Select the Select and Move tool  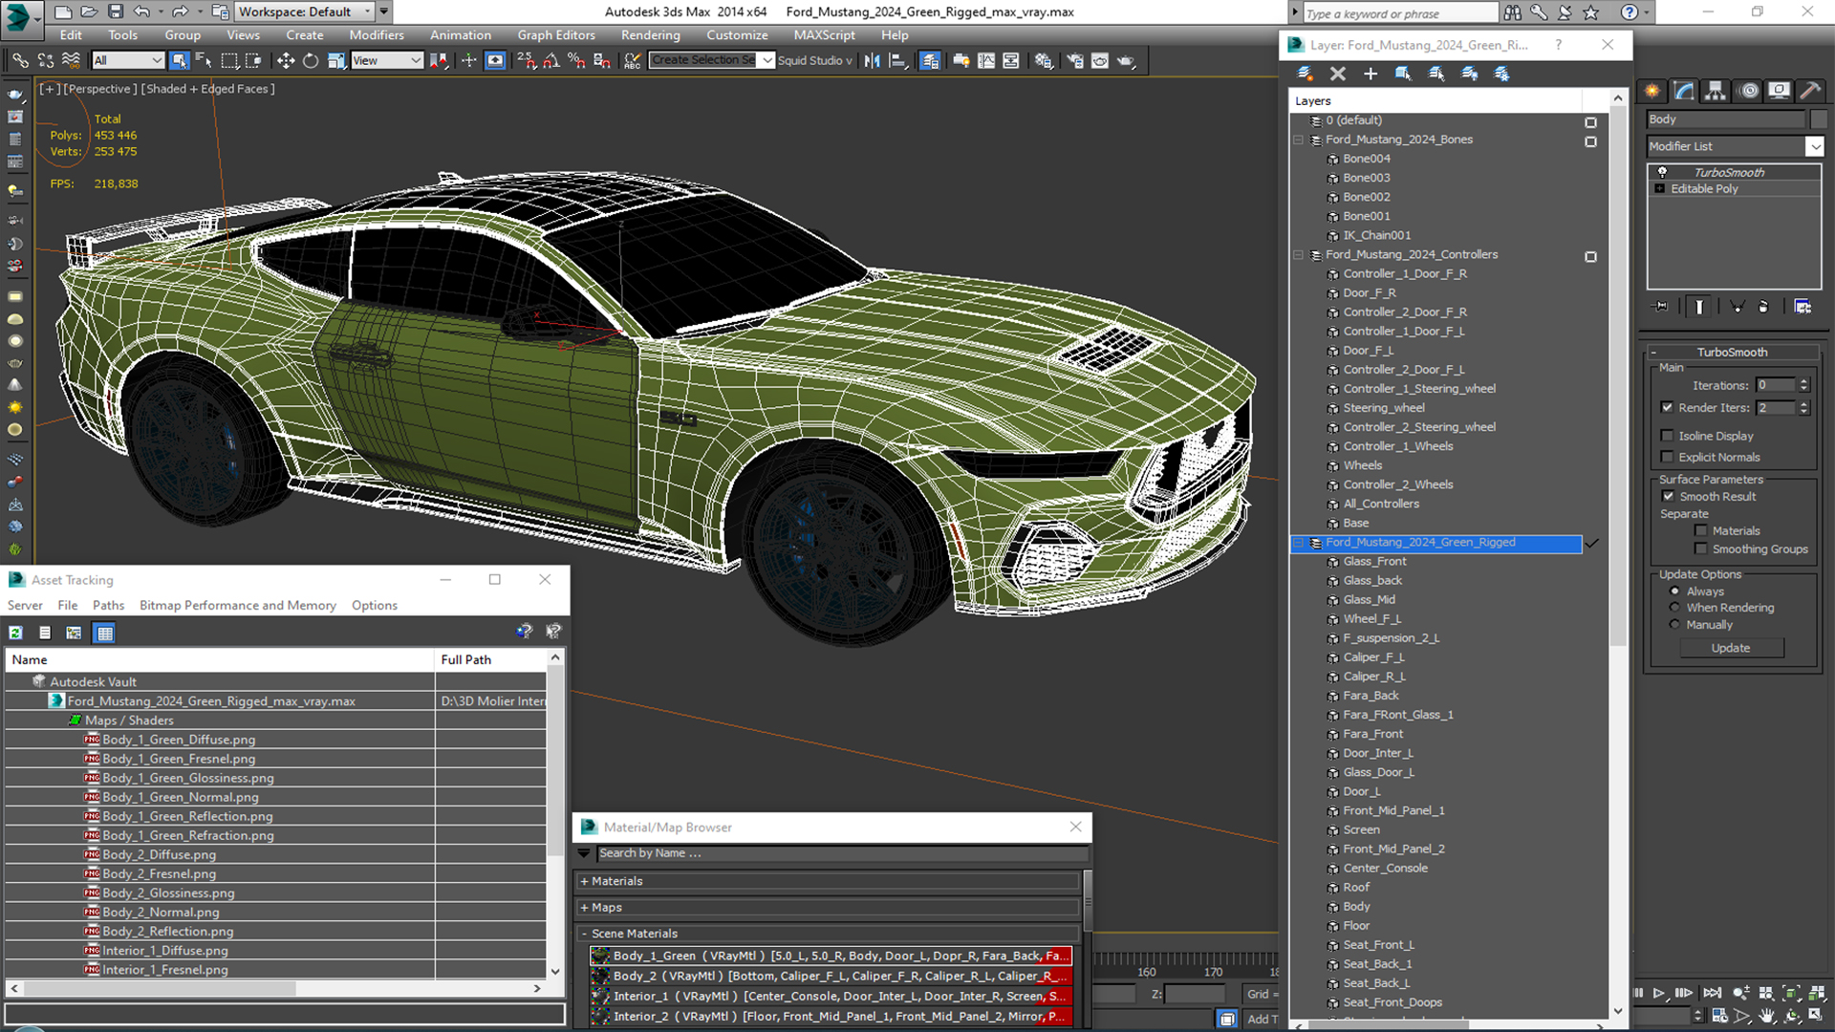[x=285, y=60]
